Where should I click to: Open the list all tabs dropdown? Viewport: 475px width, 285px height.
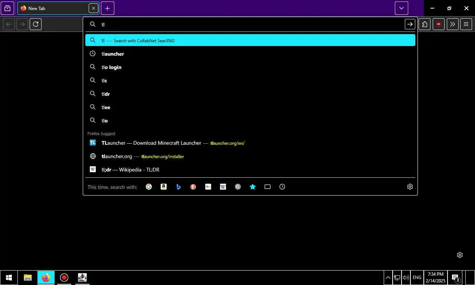point(402,8)
